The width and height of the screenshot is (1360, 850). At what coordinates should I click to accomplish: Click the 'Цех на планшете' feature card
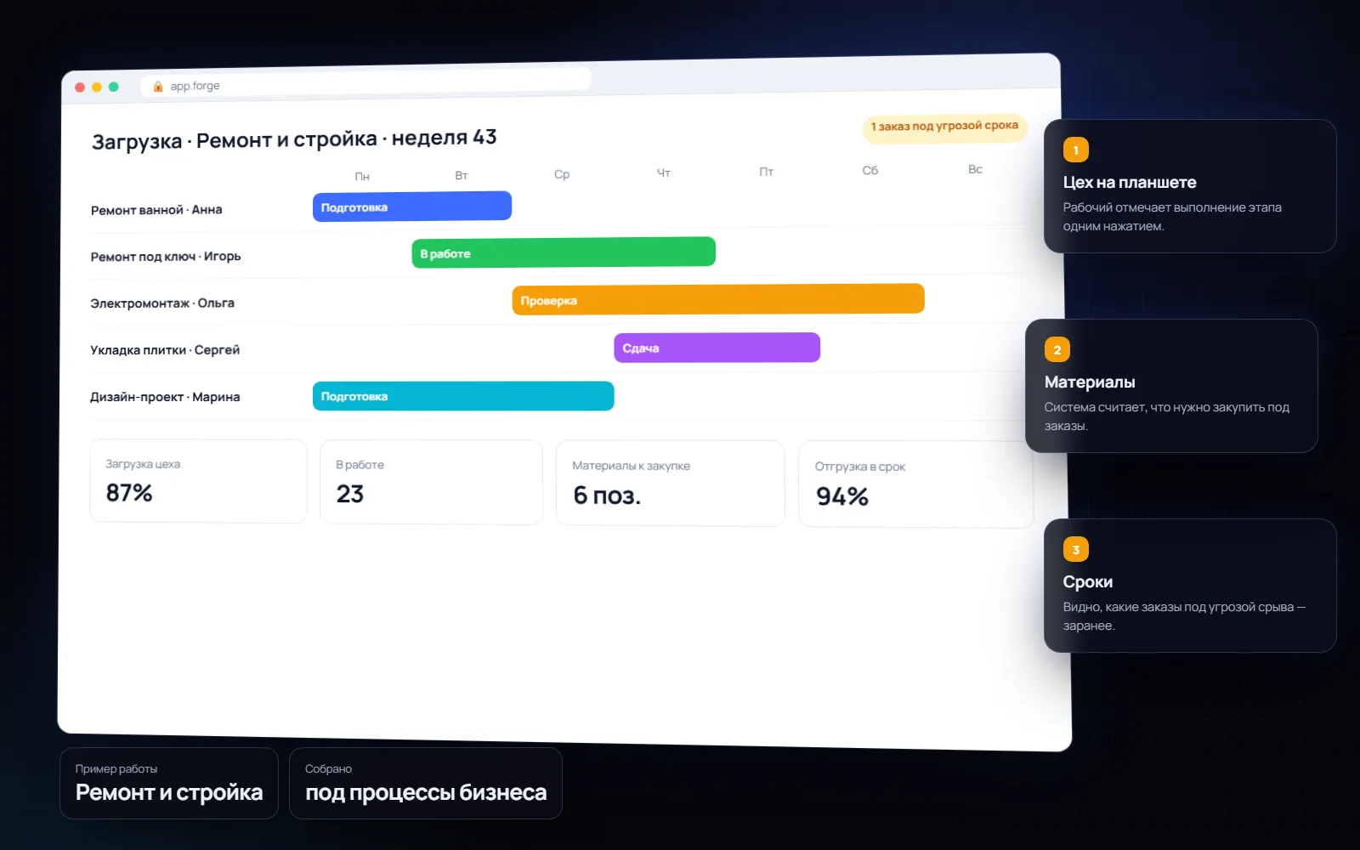tap(1190, 186)
